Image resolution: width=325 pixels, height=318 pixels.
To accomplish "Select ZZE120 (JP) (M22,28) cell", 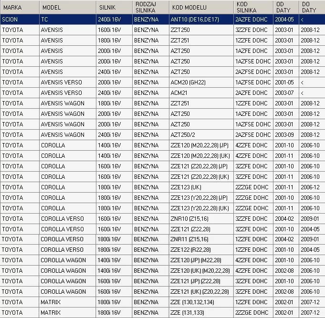I will [x=201, y=260].
